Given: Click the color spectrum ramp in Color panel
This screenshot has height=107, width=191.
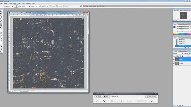Looking at the screenshot, I should 182,34.
